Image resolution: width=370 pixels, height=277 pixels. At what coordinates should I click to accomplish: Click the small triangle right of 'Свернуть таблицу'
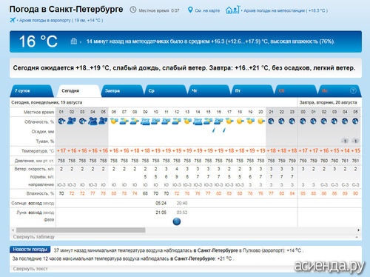coord(357,237)
